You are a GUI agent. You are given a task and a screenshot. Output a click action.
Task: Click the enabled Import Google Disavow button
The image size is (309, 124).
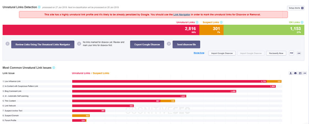(222, 53)
